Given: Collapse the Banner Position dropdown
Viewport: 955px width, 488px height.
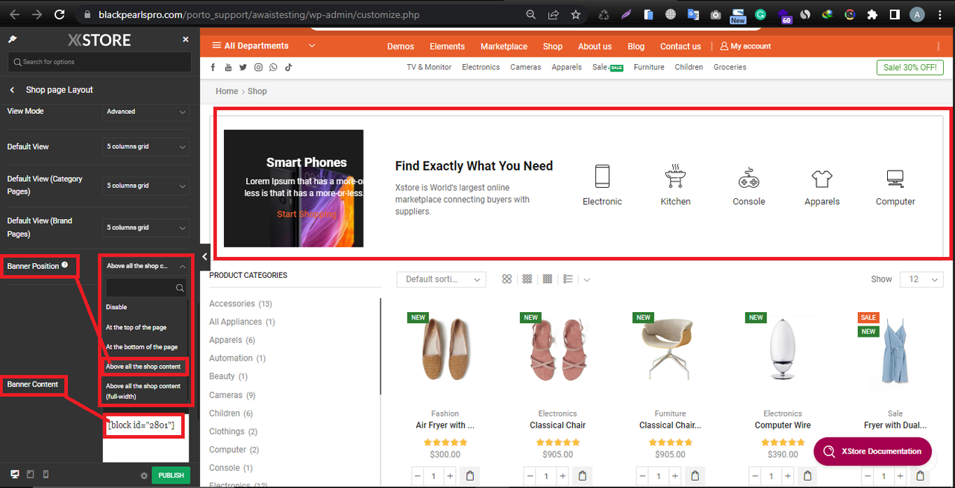Looking at the screenshot, I should [145, 266].
